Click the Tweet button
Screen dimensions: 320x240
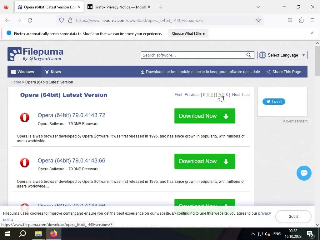[274, 102]
